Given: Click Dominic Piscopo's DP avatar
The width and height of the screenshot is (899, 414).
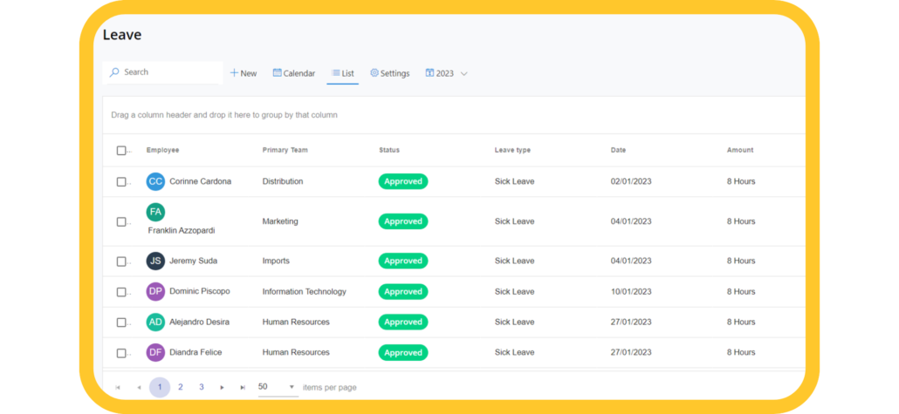Looking at the screenshot, I should coord(155,291).
